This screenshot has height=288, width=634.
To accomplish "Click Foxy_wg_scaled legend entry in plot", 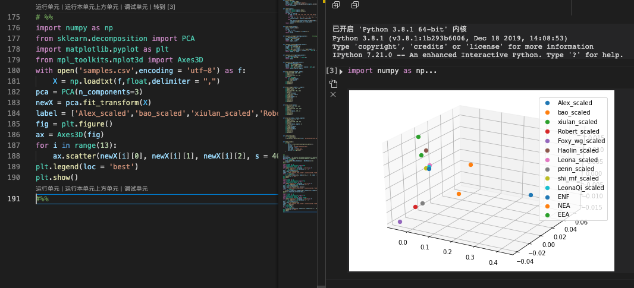I will [581, 141].
